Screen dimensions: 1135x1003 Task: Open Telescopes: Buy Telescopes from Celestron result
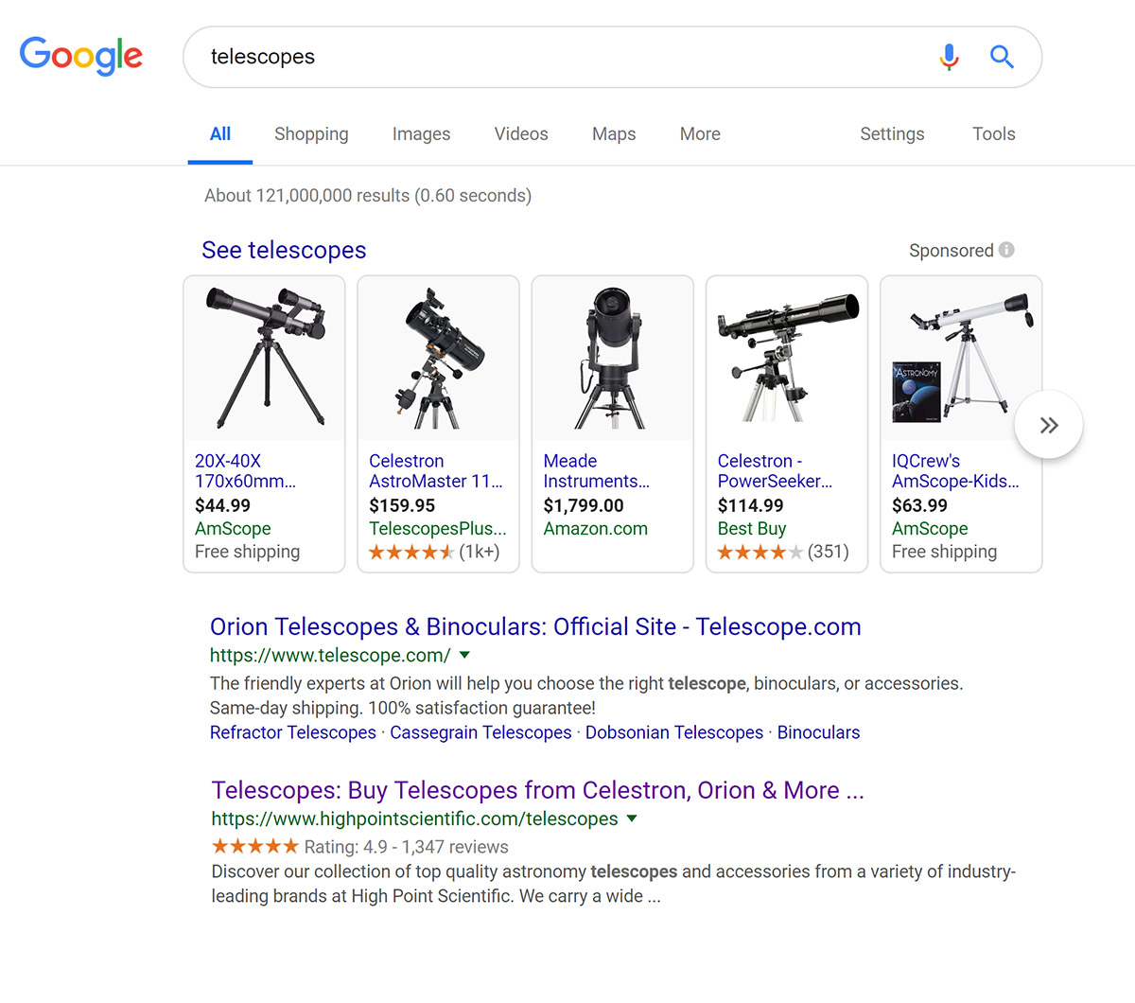pyautogui.click(x=538, y=790)
